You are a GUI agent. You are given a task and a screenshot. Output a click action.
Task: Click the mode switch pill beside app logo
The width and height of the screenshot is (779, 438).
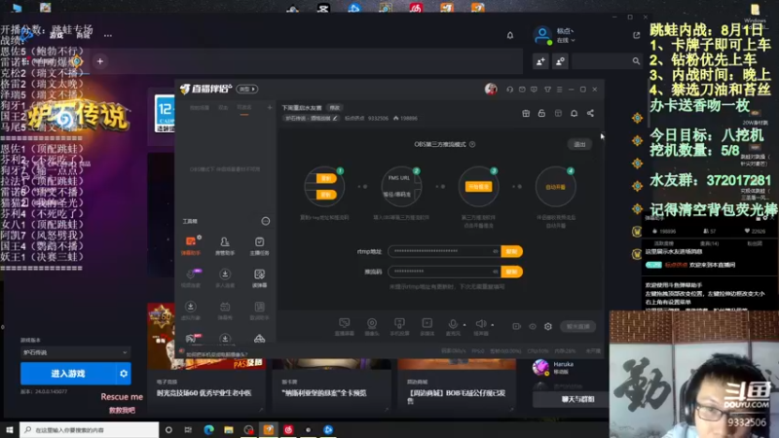[247, 89]
